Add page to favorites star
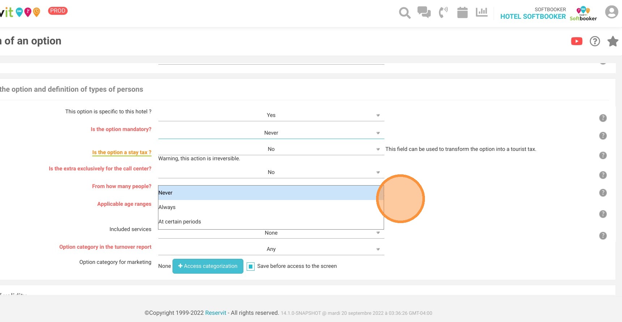622x322 pixels. (x=613, y=41)
